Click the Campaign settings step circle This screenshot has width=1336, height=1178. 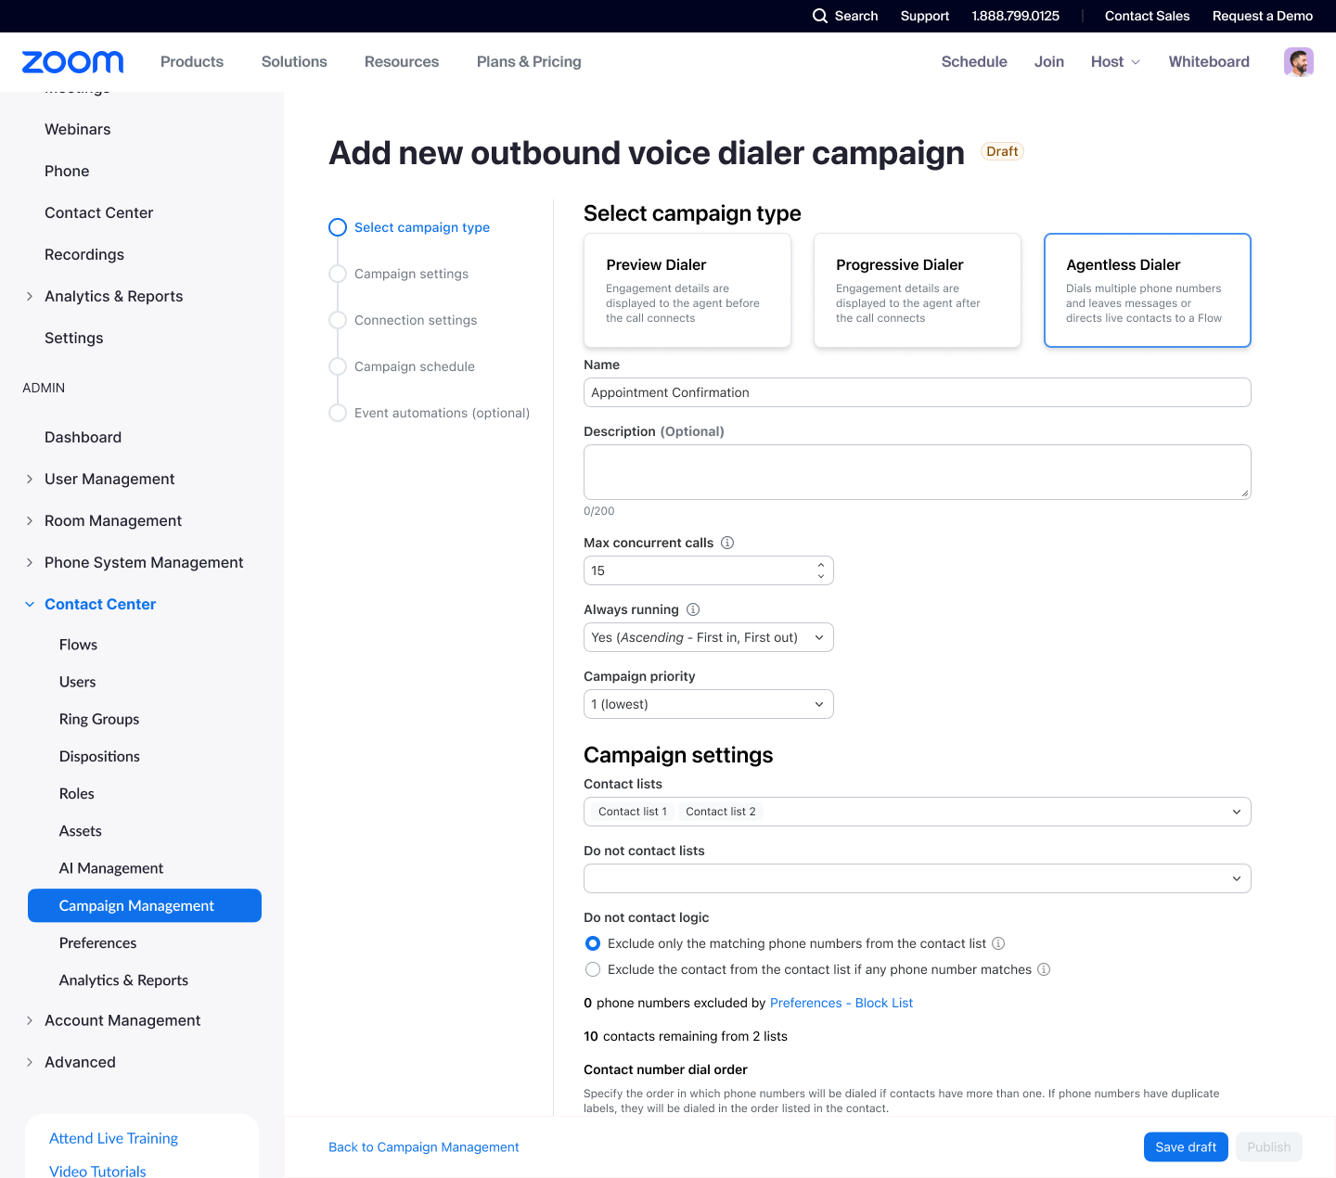point(338,274)
